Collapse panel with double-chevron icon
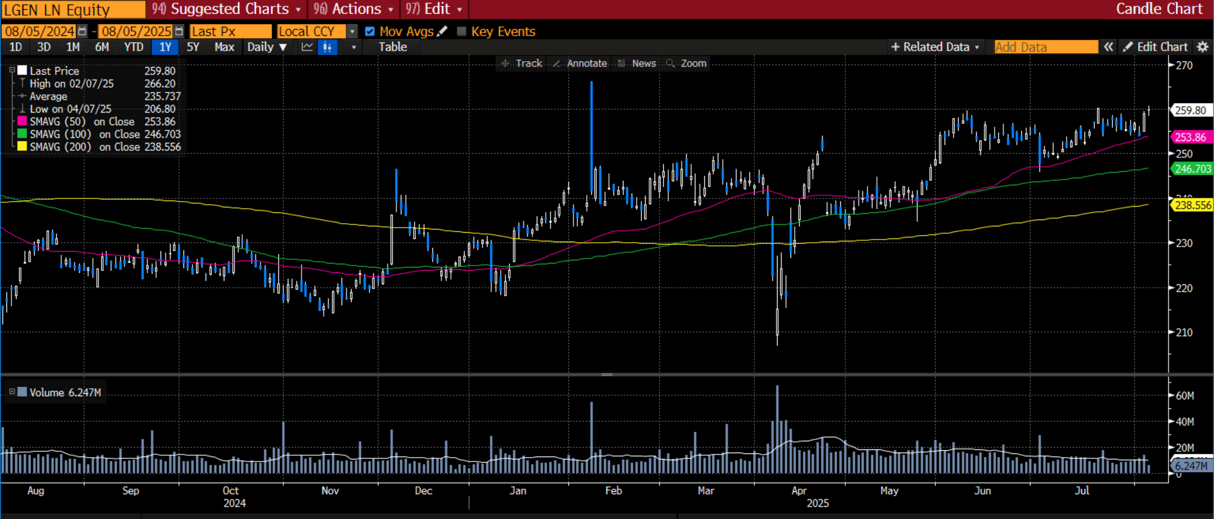 (x=1108, y=47)
